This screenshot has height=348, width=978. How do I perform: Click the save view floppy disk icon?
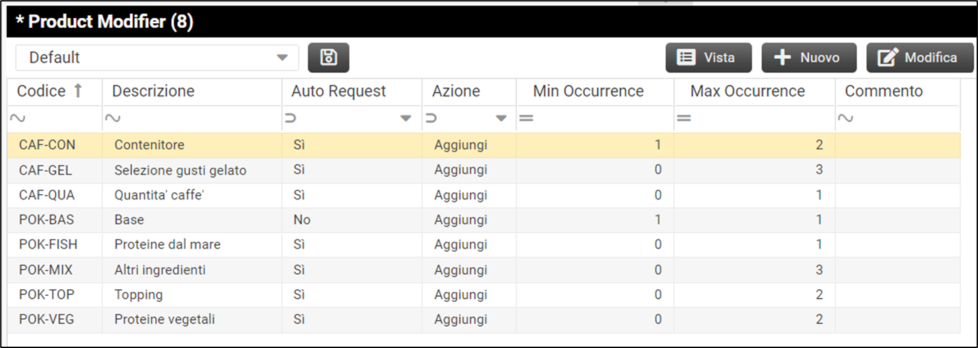click(x=328, y=58)
